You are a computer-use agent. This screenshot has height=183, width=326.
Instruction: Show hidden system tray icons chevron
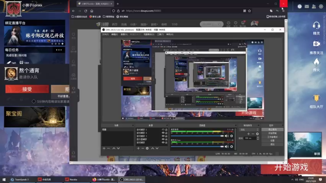pos(292,179)
